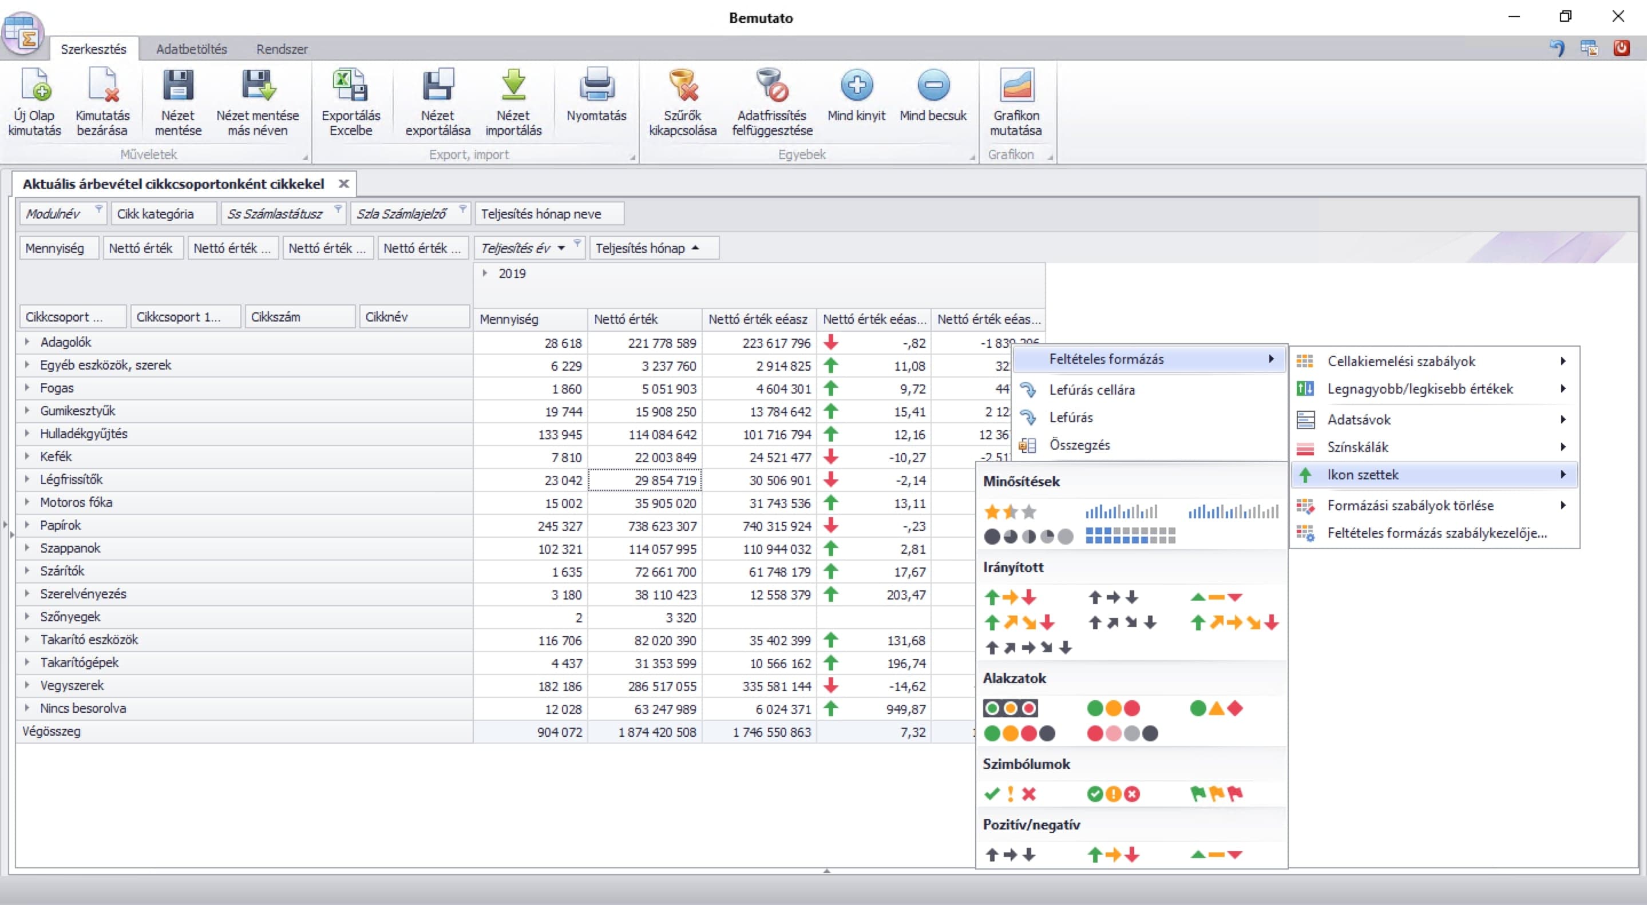Click the Cikkszám row field header

click(300, 317)
